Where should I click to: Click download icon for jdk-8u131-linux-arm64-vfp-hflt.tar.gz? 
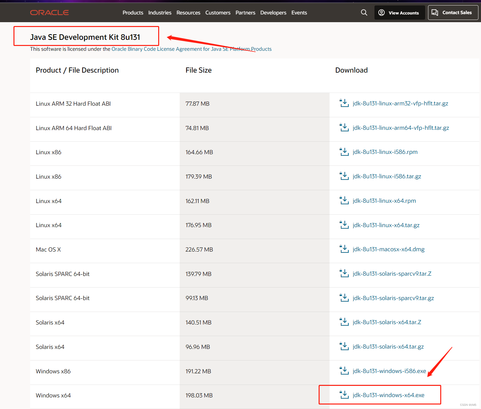(344, 128)
